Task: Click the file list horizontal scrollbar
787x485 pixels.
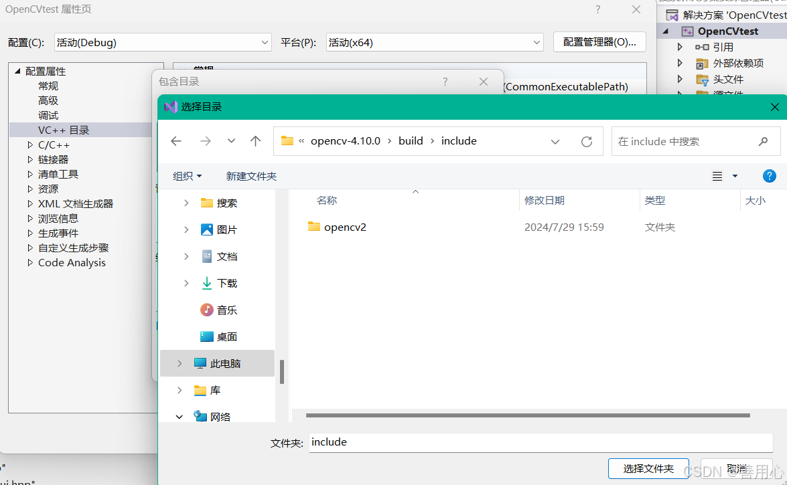Action: 528,415
